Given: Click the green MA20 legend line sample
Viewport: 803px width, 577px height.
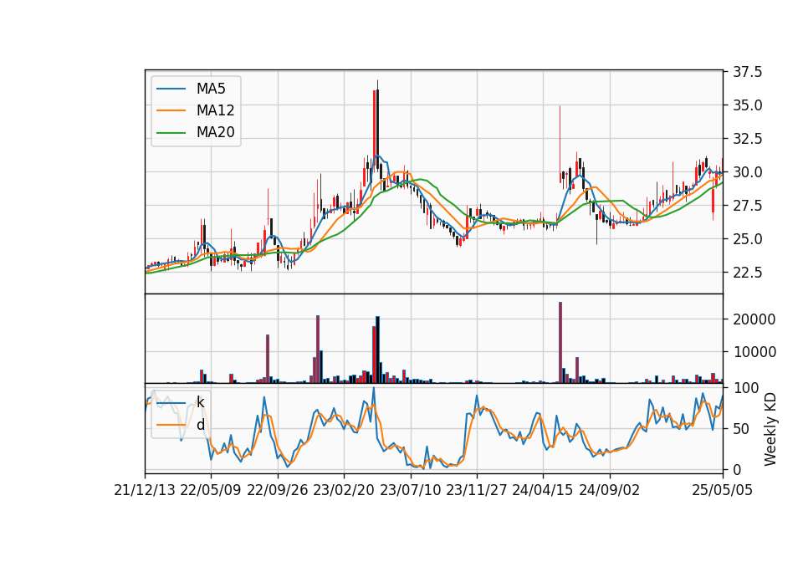Looking at the screenshot, I should (x=171, y=132).
